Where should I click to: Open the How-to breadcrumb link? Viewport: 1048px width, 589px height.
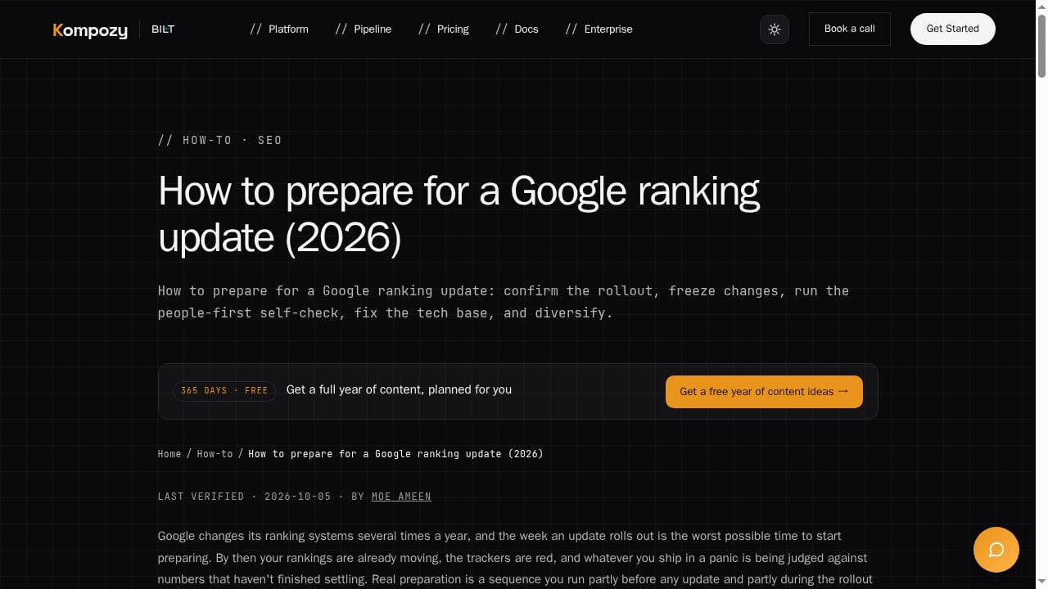tap(215, 454)
